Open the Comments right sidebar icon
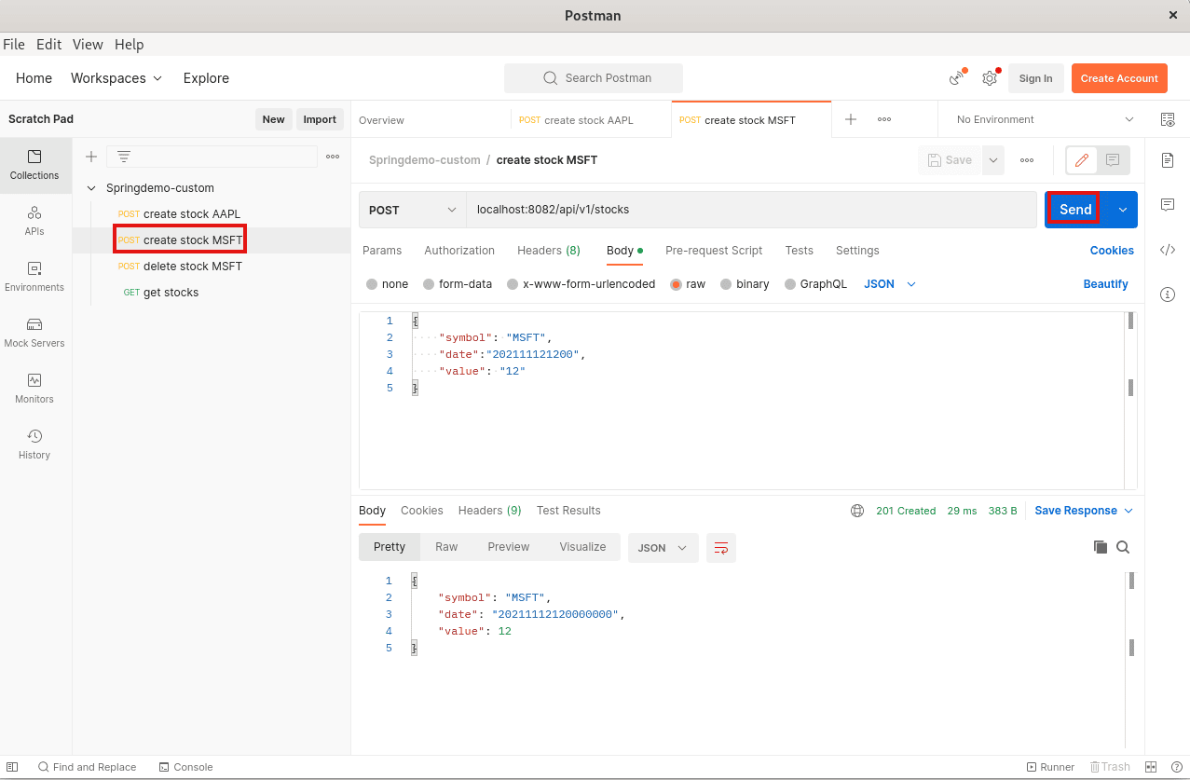The image size is (1190, 780). pos(1168,205)
